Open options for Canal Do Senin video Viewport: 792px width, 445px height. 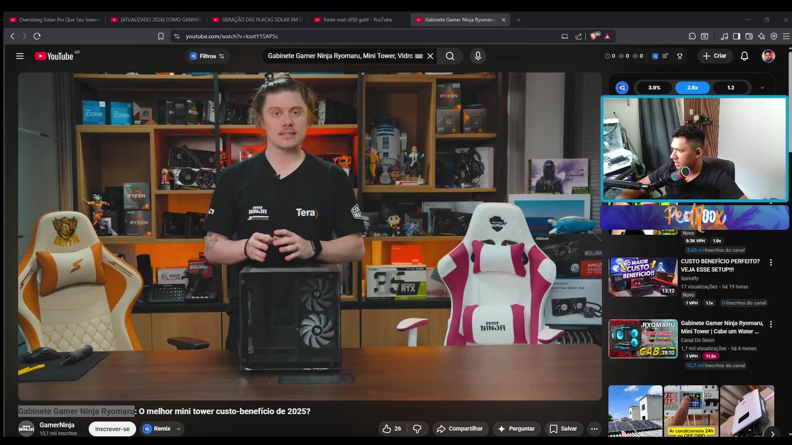click(x=771, y=324)
